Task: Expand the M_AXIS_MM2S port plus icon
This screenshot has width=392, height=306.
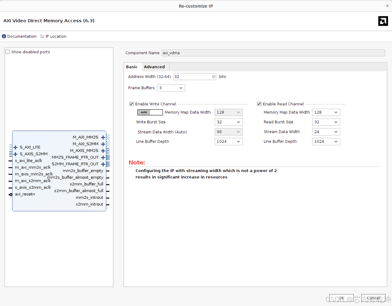Action: 103,151
